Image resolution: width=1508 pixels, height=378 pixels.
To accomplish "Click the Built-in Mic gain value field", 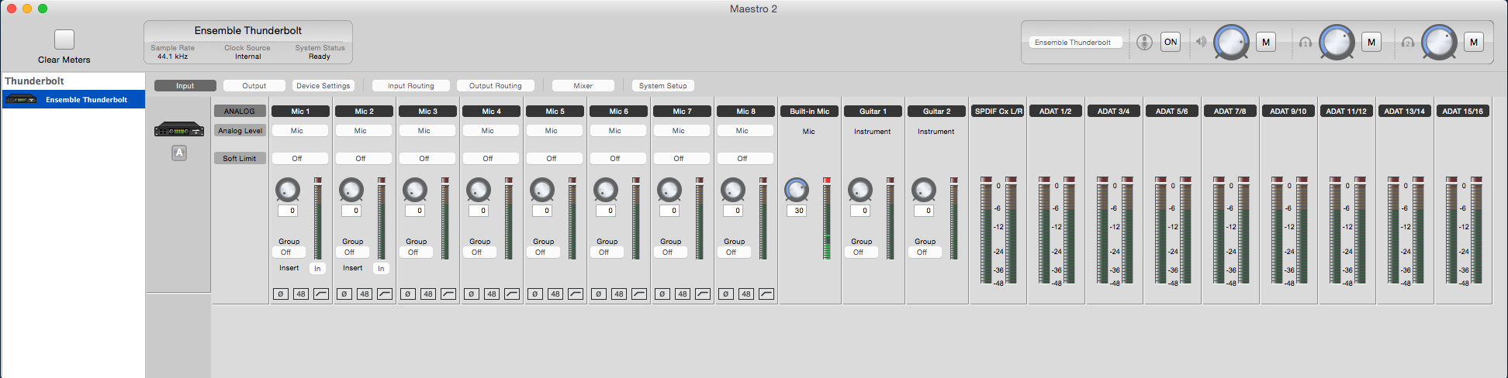I will (797, 211).
